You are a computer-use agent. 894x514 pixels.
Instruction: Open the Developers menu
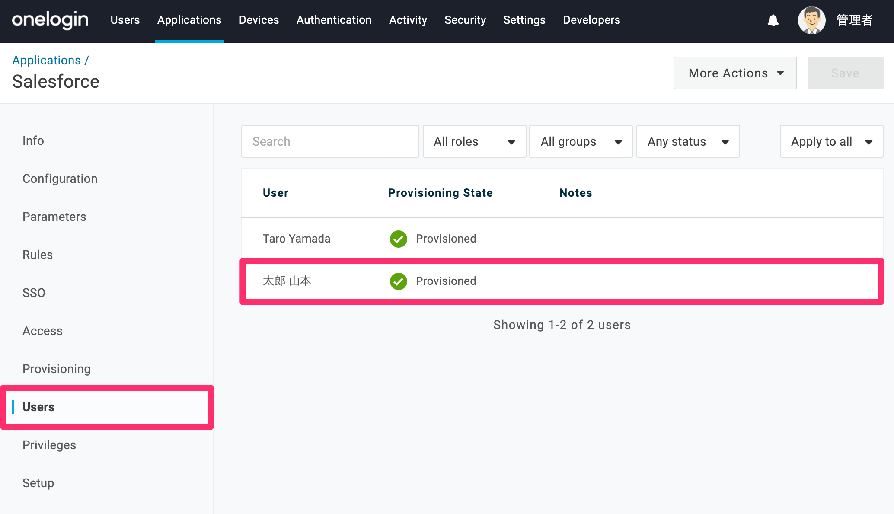(x=591, y=20)
